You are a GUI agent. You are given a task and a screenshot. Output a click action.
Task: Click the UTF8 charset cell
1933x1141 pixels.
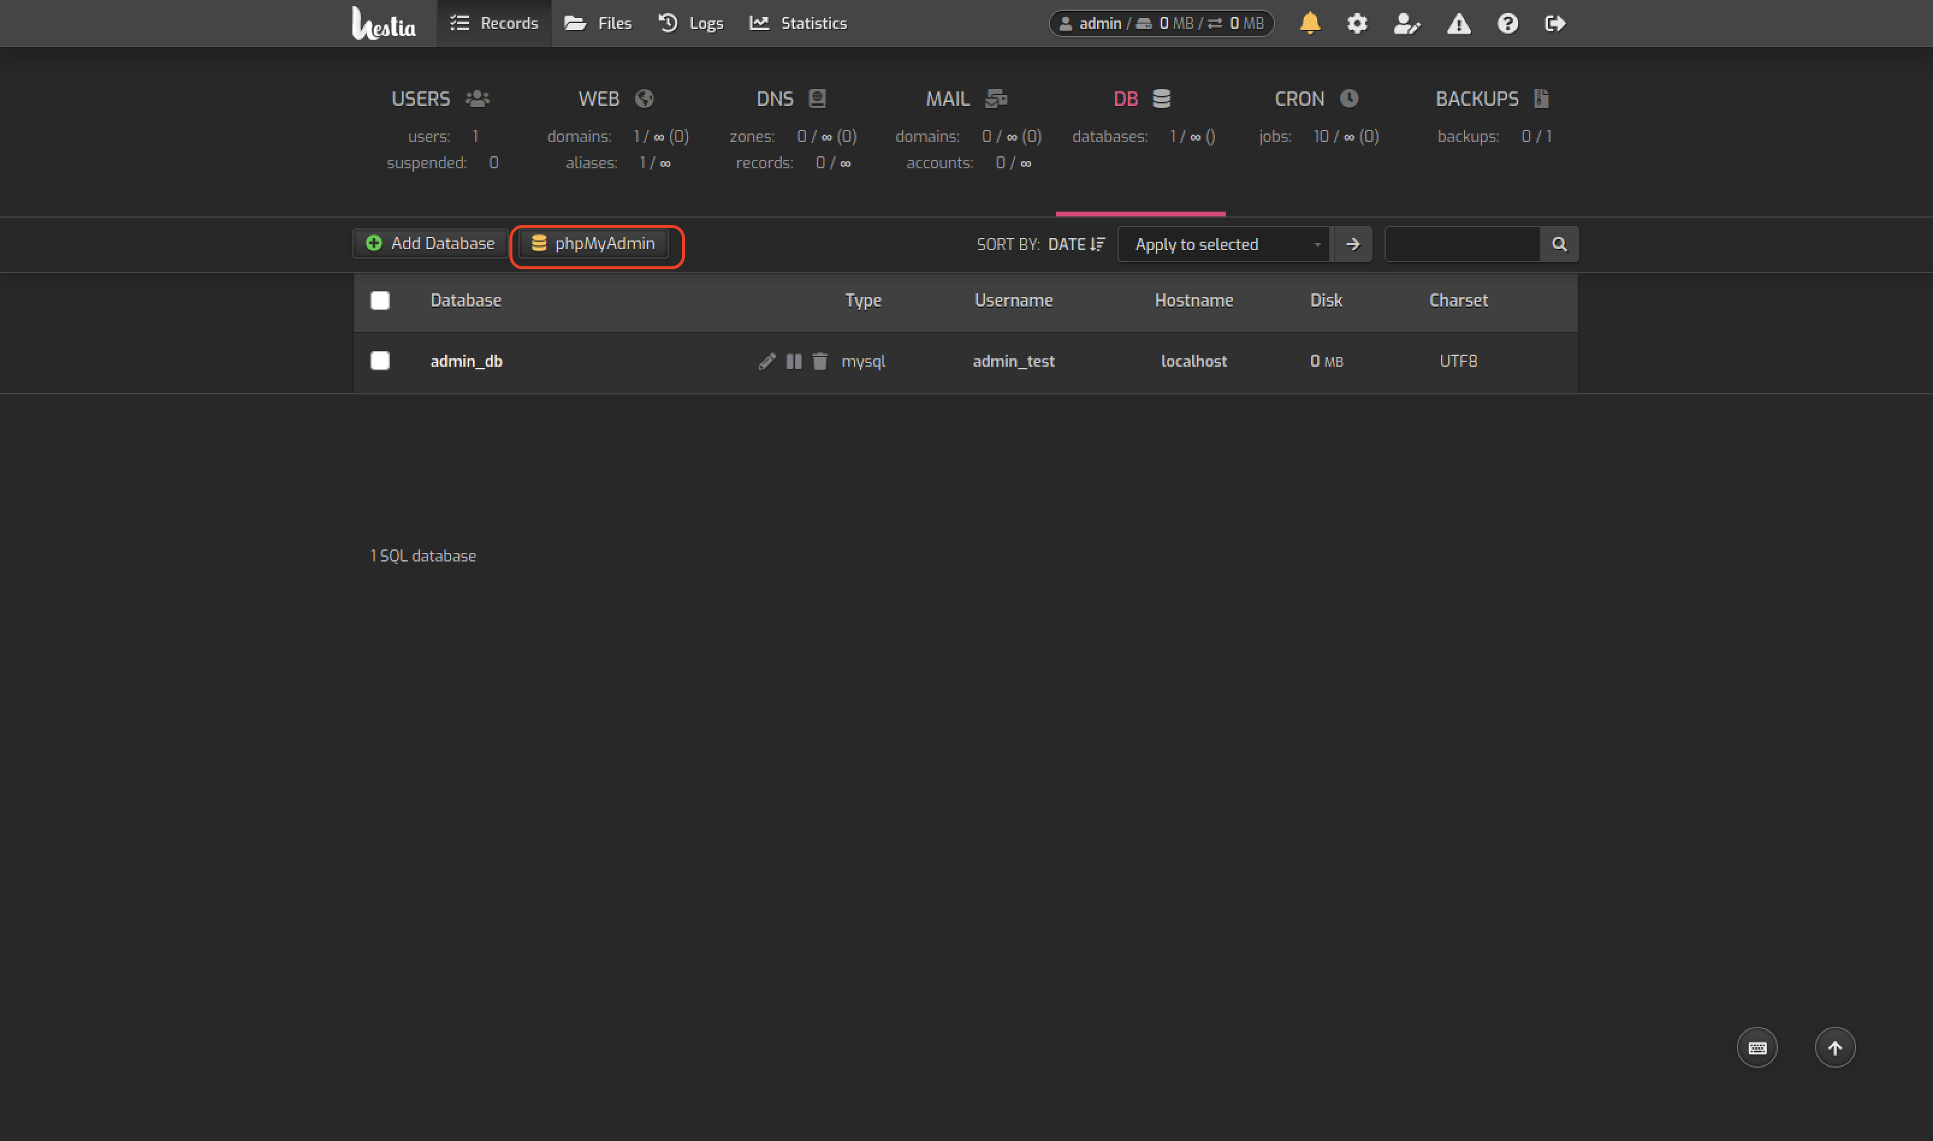[1458, 361]
